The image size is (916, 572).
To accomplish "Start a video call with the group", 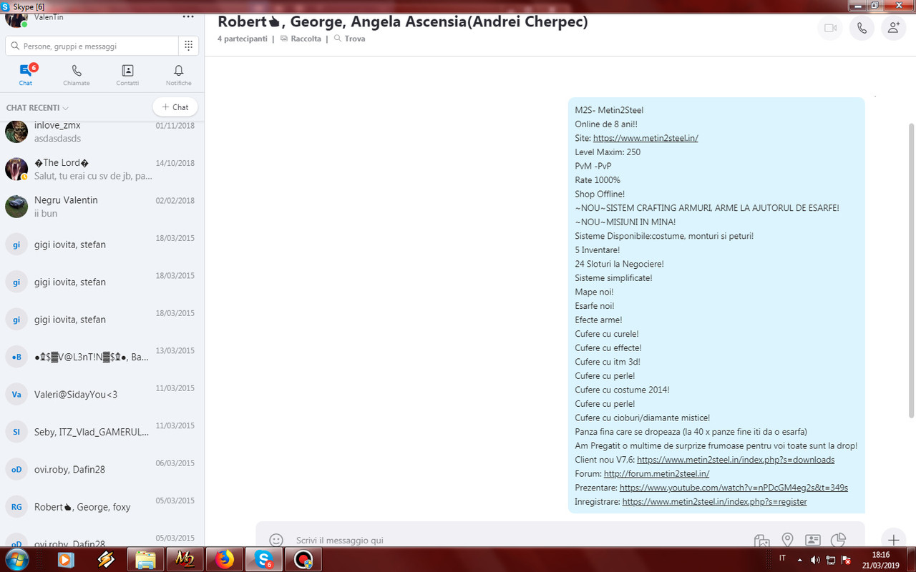I will [x=830, y=28].
